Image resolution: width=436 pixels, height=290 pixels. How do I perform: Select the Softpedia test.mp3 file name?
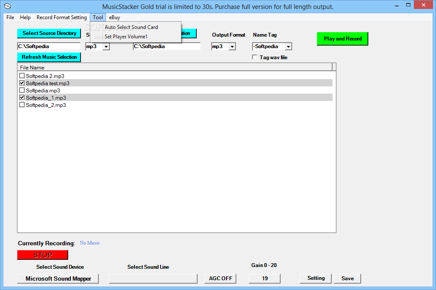48,83
